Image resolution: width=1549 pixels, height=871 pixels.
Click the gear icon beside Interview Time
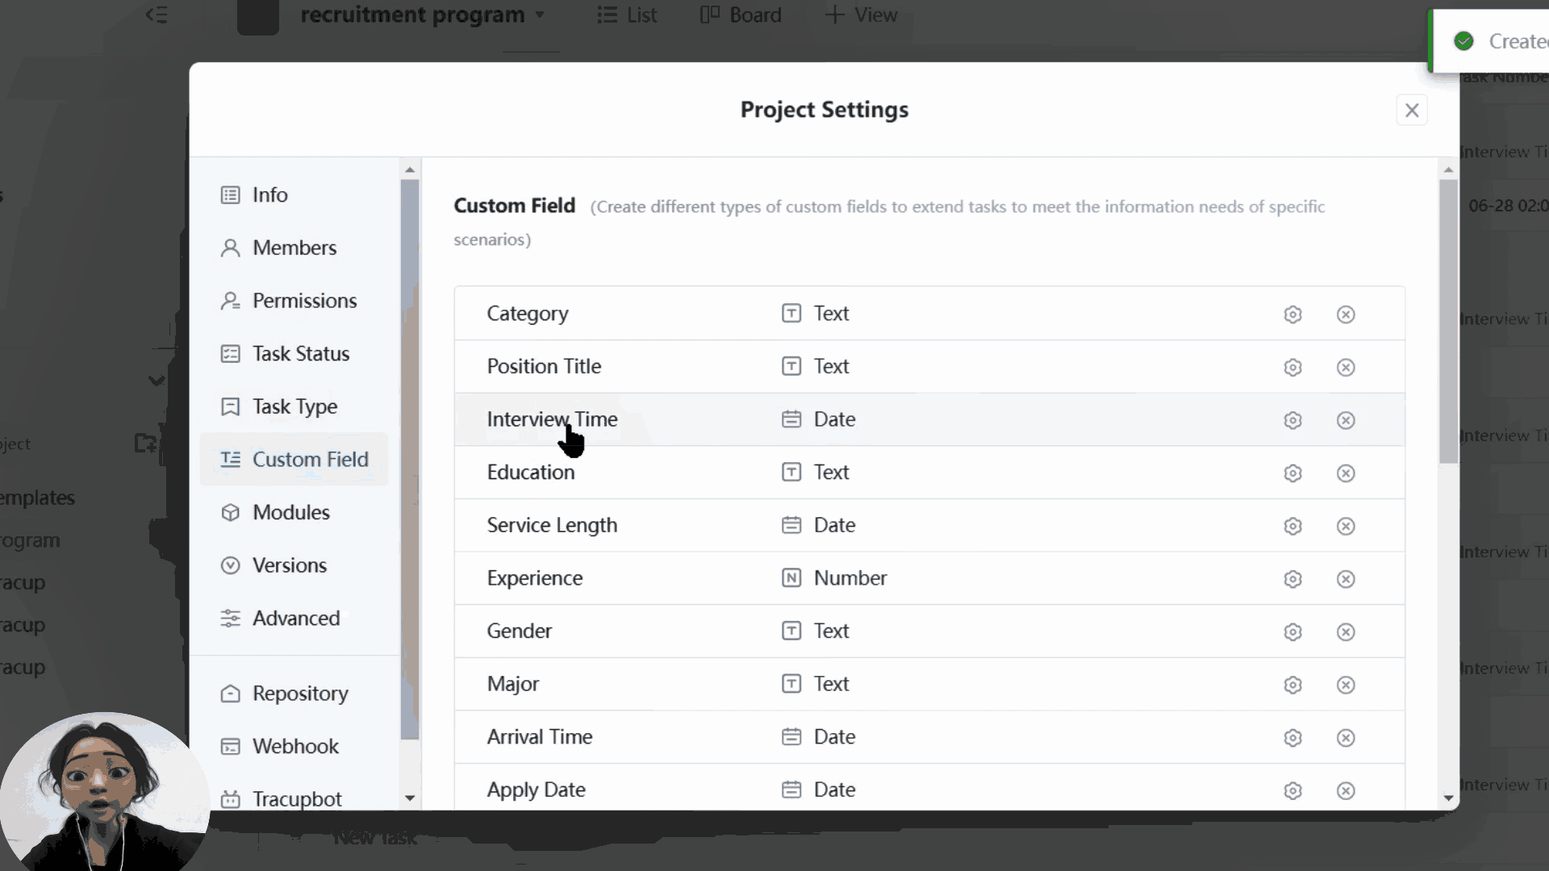pos(1293,420)
